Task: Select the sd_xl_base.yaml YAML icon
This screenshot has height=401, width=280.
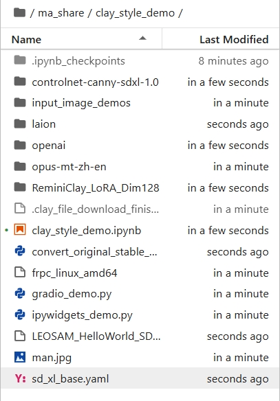Action: click(x=20, y=378)
